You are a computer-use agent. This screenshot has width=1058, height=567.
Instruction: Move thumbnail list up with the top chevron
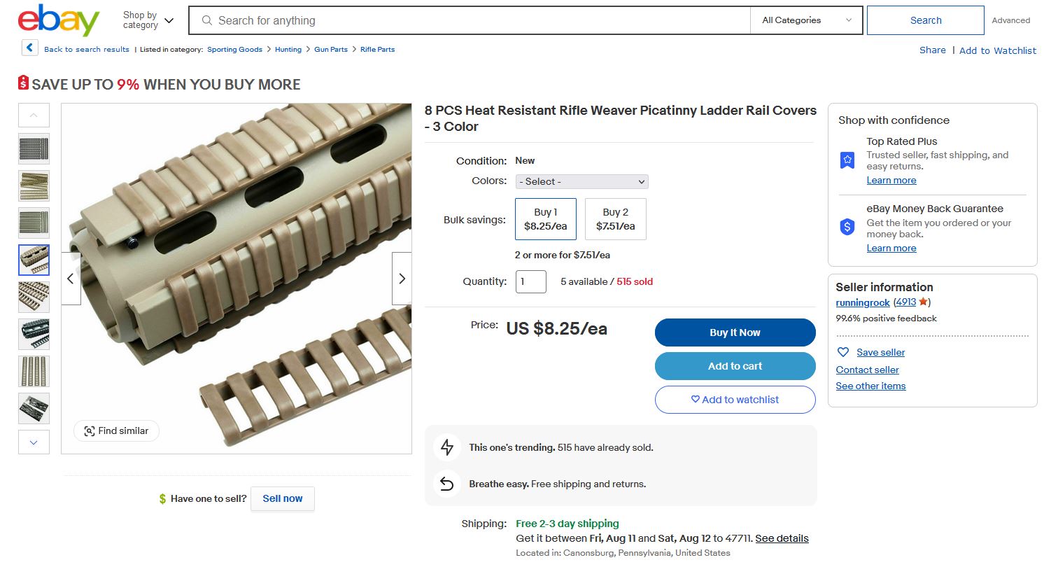pos(34,115)
